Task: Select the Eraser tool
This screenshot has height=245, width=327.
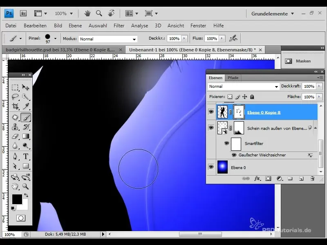Action: pyautogui.click(x=15, y=136)
